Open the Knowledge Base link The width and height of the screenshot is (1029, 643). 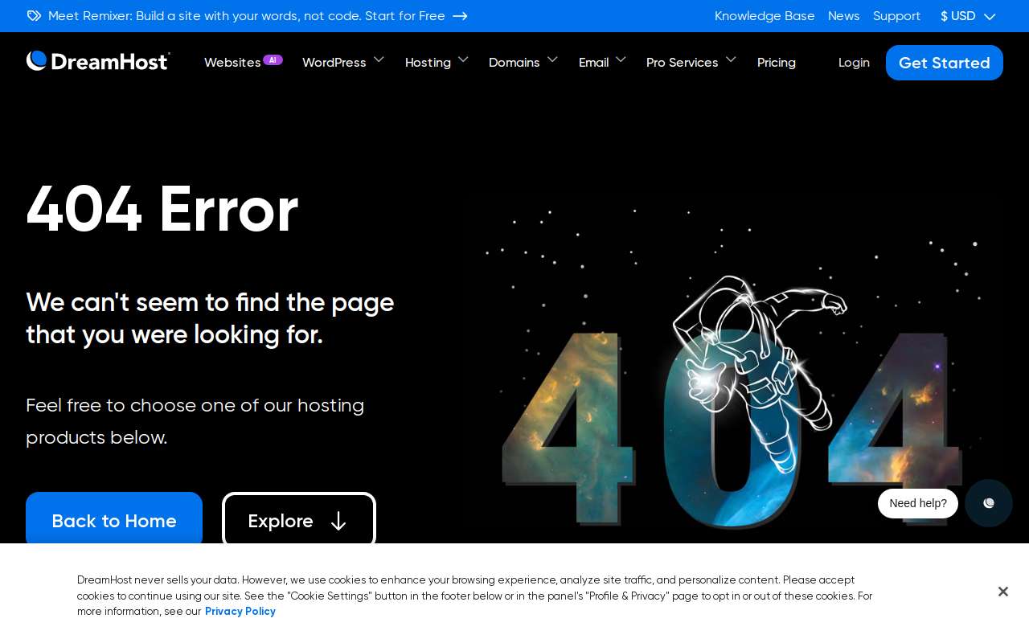(765, 16)
